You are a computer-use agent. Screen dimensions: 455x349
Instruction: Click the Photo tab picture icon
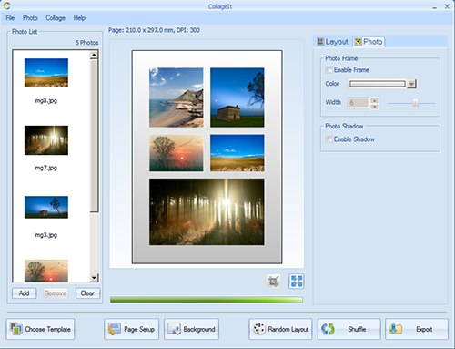[x=359, y=42]
